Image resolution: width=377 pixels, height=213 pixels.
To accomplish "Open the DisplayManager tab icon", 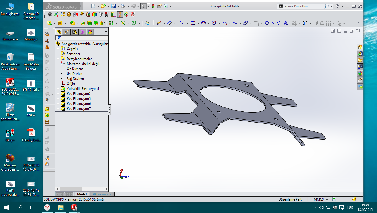I will click(90, 32).
